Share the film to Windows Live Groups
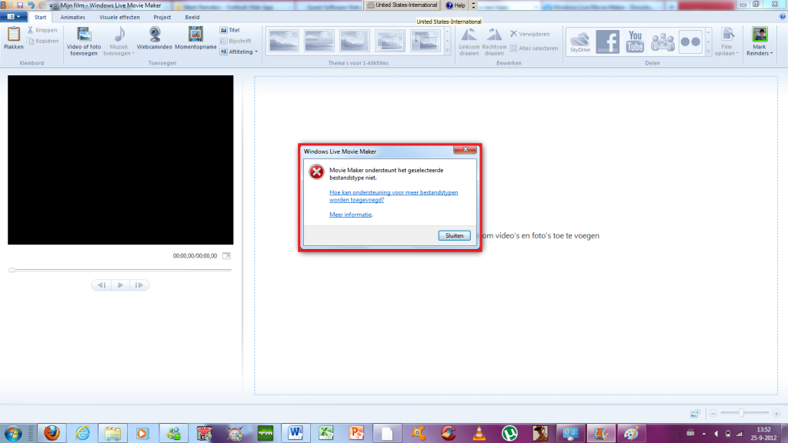The height and width of the screenshot is (443, 788). pyautogui.click(x=663, y=42)
